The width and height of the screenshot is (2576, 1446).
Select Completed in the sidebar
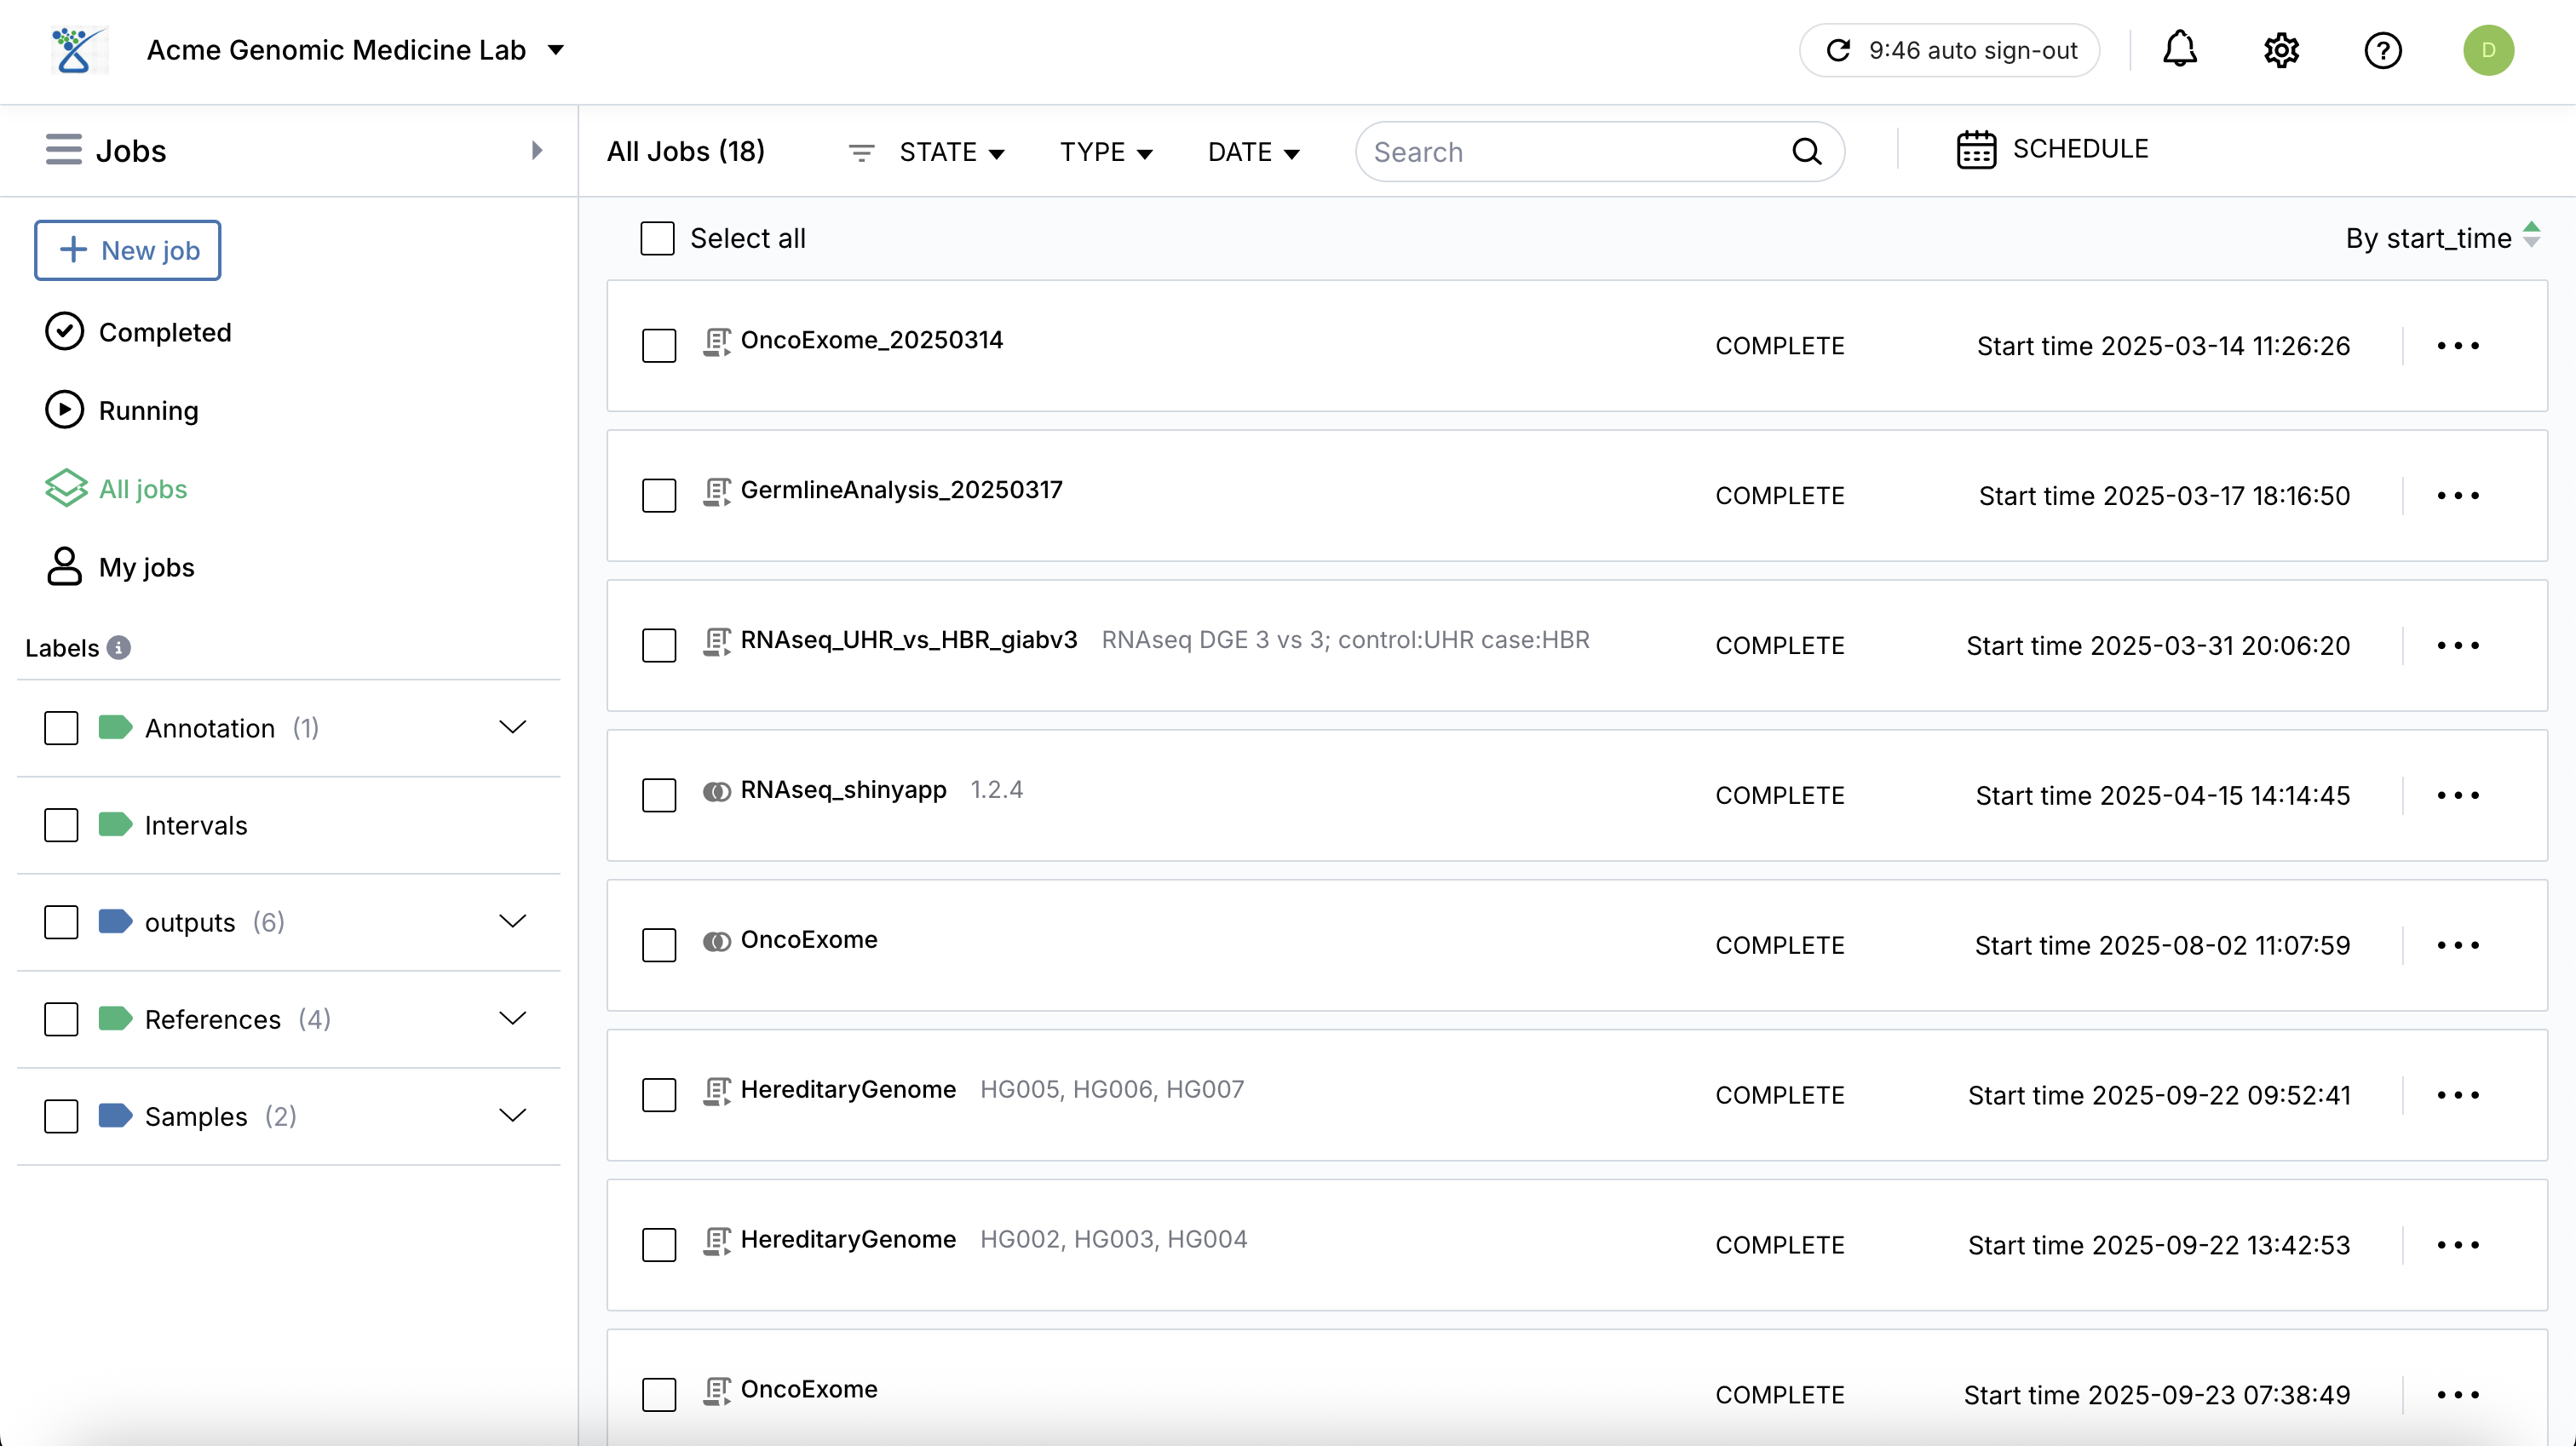(x=163, y=332)
